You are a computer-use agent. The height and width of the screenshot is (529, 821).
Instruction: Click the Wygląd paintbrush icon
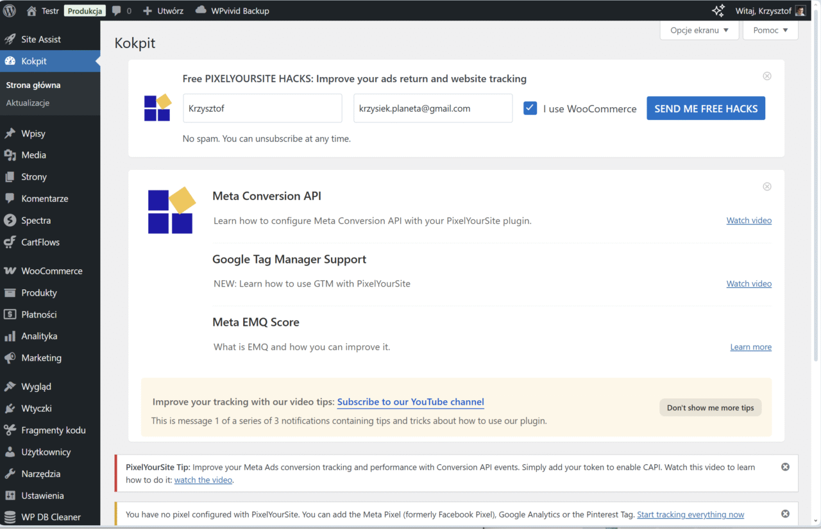[x=10, y=386]
